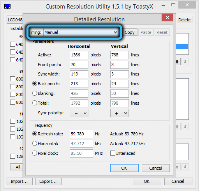Click the down arrow beside the blue selected list row

(x=185, y=62)
